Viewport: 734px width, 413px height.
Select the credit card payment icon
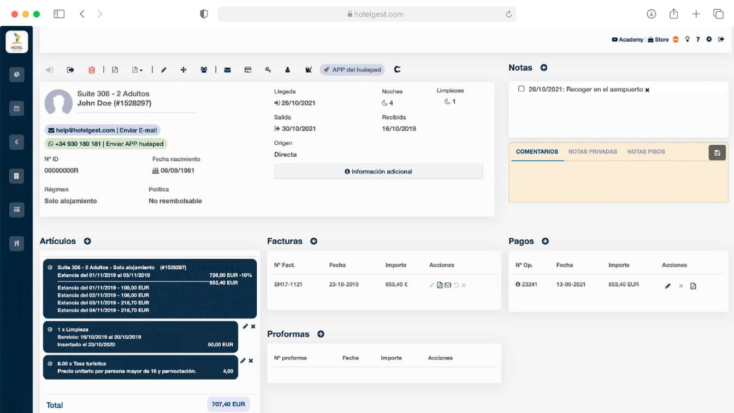pos(247,69)
